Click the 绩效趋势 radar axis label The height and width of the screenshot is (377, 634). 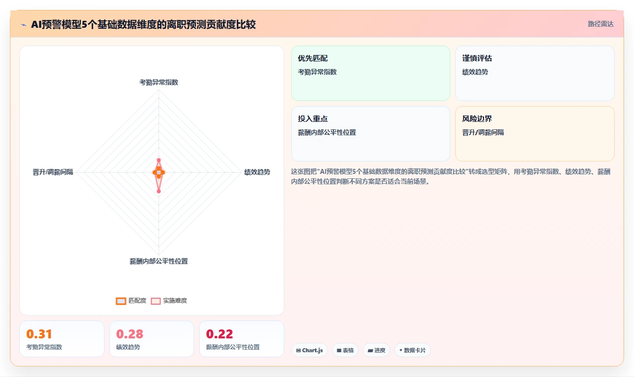pyautogui.click(x=257, y=172)
